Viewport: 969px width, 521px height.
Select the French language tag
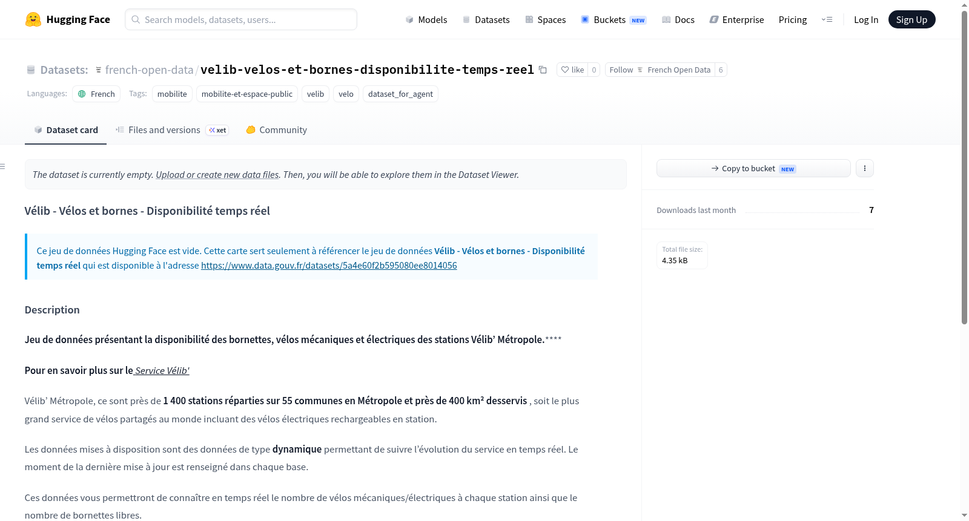(97, 94)
